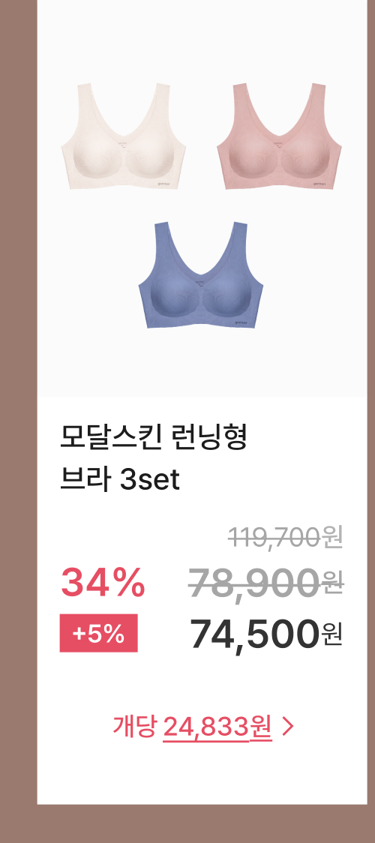Click the brand logo on the blue bra
This screenshot has width=375, height=843.
[241, 323]
